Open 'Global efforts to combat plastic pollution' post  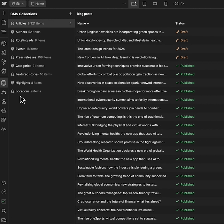[122, 74]
